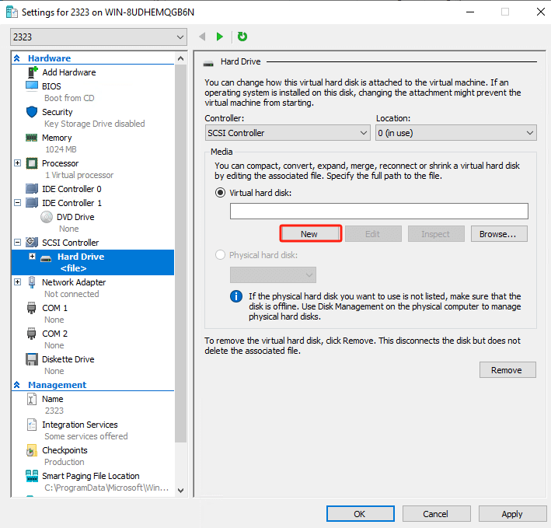Collapse the IDE Controller 1 node

(18, 202)
